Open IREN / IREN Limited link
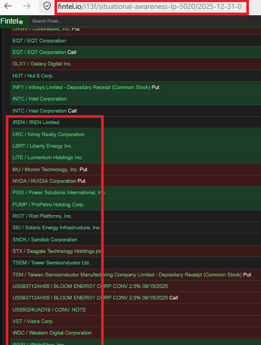This screenshot has width=261, height=345. [x=36, y=123]
